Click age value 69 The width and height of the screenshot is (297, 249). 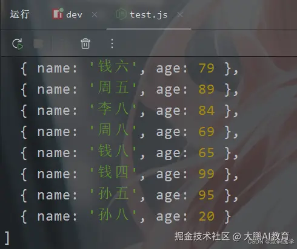pyautogui.click(x=206, y=132)
